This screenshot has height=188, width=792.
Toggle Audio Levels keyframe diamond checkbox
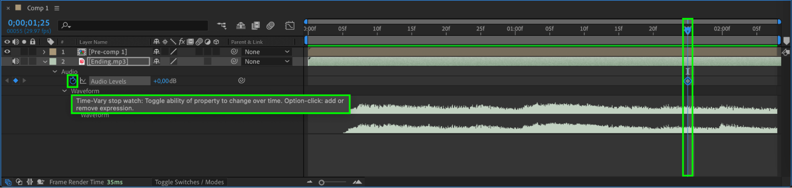tap(15, 81)
